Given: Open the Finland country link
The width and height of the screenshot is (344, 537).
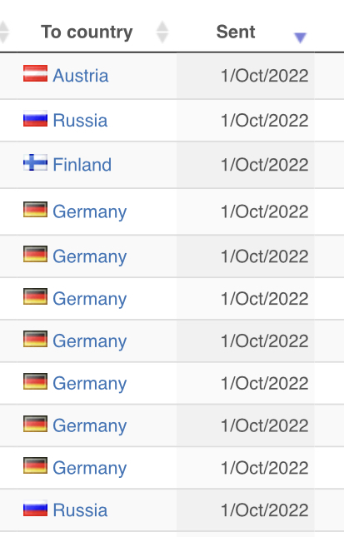Looking at the screenshot, I should pos(82,164).
